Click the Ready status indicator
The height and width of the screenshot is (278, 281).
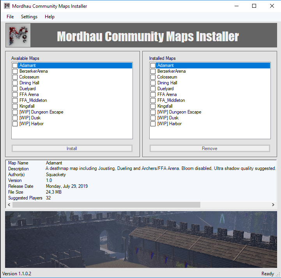pyautogui.click(x=268, y=274)
